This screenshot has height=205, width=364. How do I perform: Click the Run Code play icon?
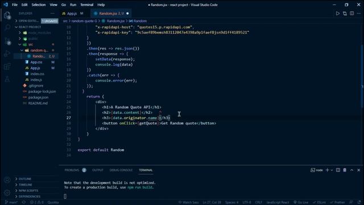337,14
